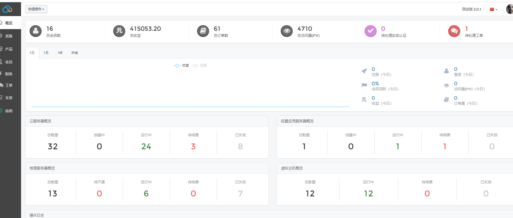Click the total visits eye icon
The image size is (513, 218).
[x=287, y=31]
